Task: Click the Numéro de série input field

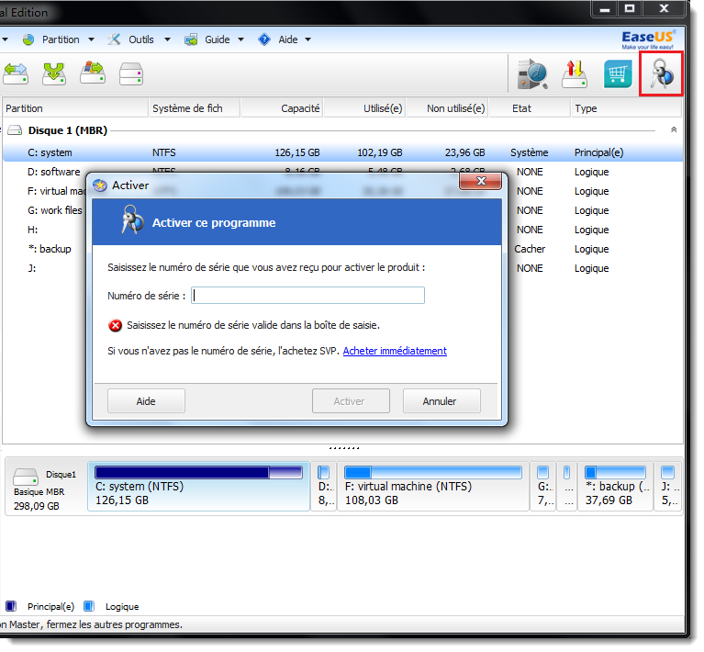Action: pyautogui.click(x=307, y=296)
